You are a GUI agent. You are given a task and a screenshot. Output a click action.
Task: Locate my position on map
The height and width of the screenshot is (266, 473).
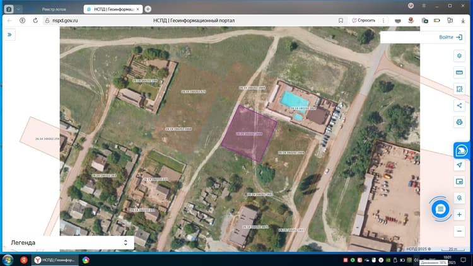(459, 165)
